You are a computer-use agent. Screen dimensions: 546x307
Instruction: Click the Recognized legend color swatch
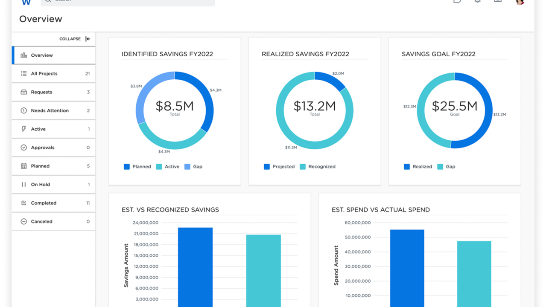coord(303,167)
